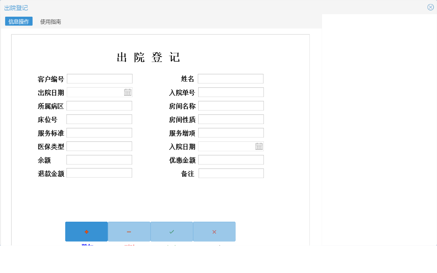This screenshot has height=273, width=437.
Task: Switch to the 使用指南 tab
Action: coord(50,21)
